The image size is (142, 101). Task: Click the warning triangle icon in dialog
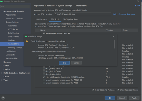(27, 41)
